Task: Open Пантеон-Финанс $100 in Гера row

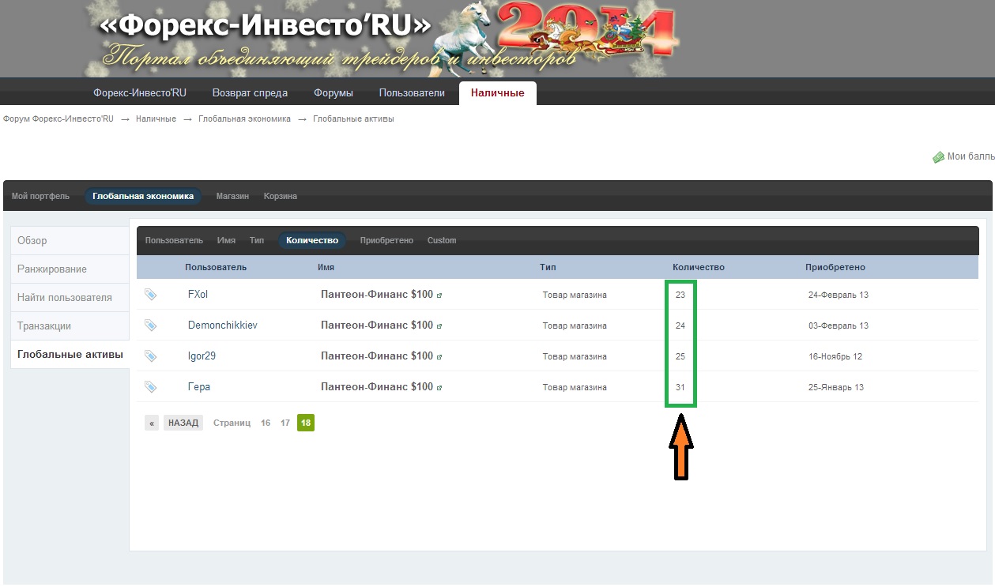Action: (377, 386)
